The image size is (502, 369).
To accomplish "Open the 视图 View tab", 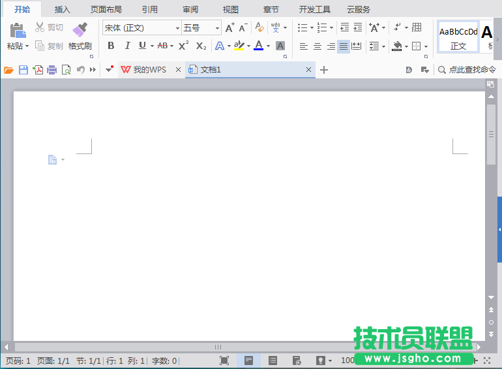I will click(231, 10).
